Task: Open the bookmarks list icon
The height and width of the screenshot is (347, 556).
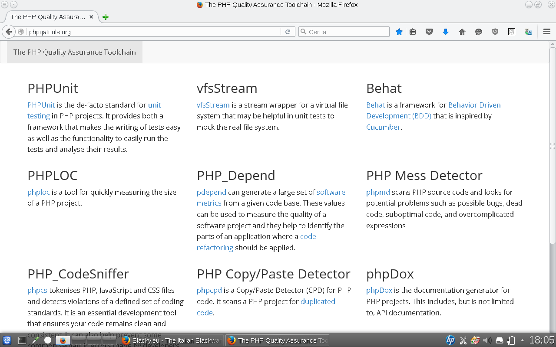Action: tap(413, 32)
